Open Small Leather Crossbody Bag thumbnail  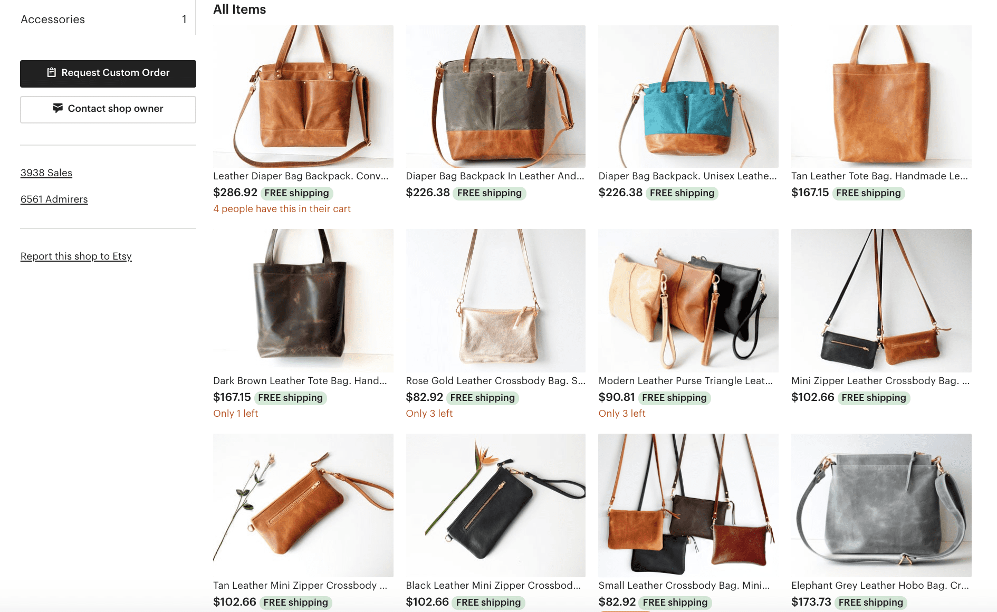pos(688,505)
